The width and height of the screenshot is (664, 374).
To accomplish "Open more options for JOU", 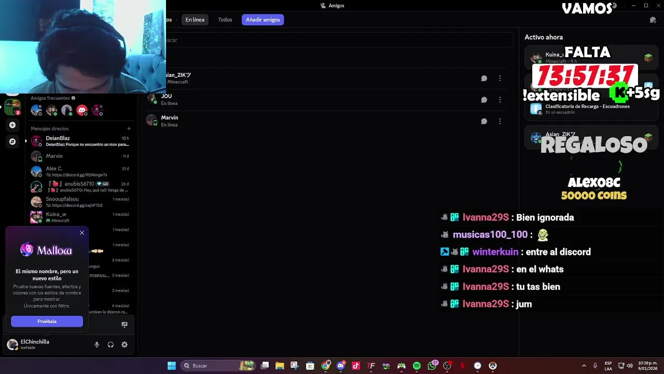I will [x=500, y=100].
